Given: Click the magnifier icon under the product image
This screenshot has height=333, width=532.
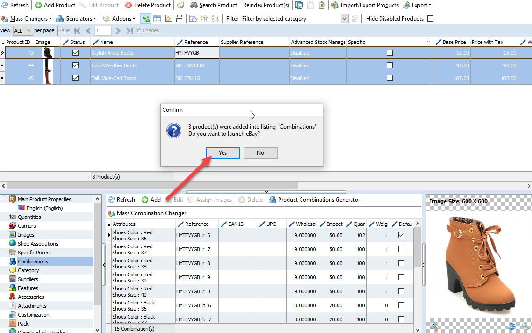Looking at the screenshot, I should coord(525,326).
